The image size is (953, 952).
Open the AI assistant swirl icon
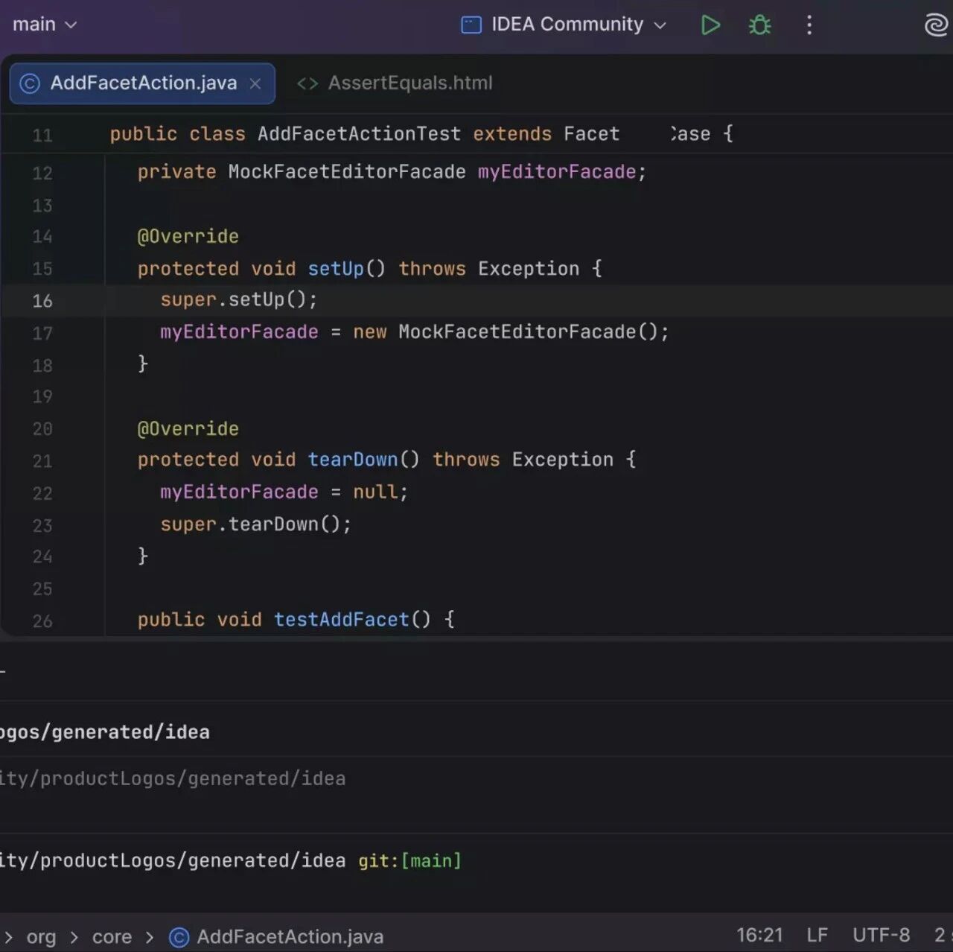[936, 25]
